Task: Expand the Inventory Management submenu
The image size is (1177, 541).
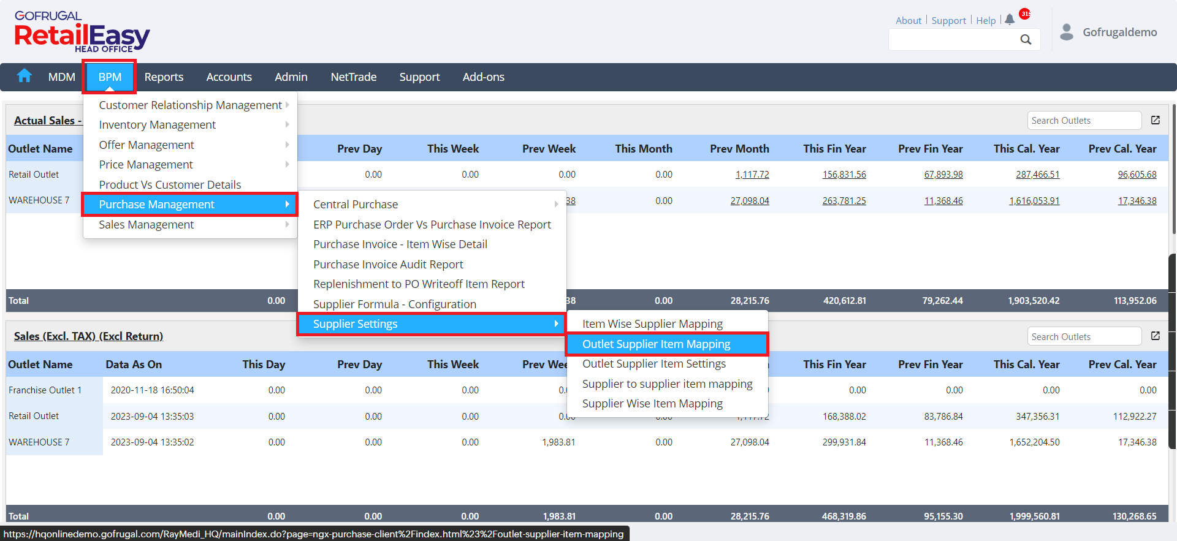Action: click(190, 125)
